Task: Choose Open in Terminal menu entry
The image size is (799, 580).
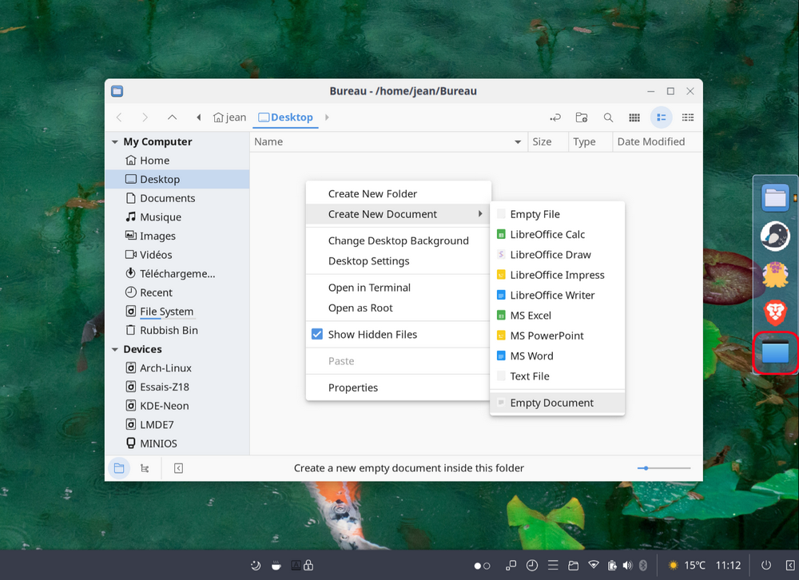Action: pos(369,288)
